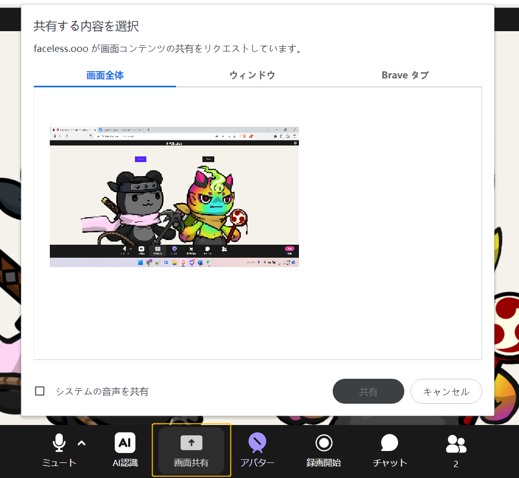Image resolution: width=519 pixels, height=478 pixels.
Task: Mute the microphone with ミュート icon
Action: point(59,443)
